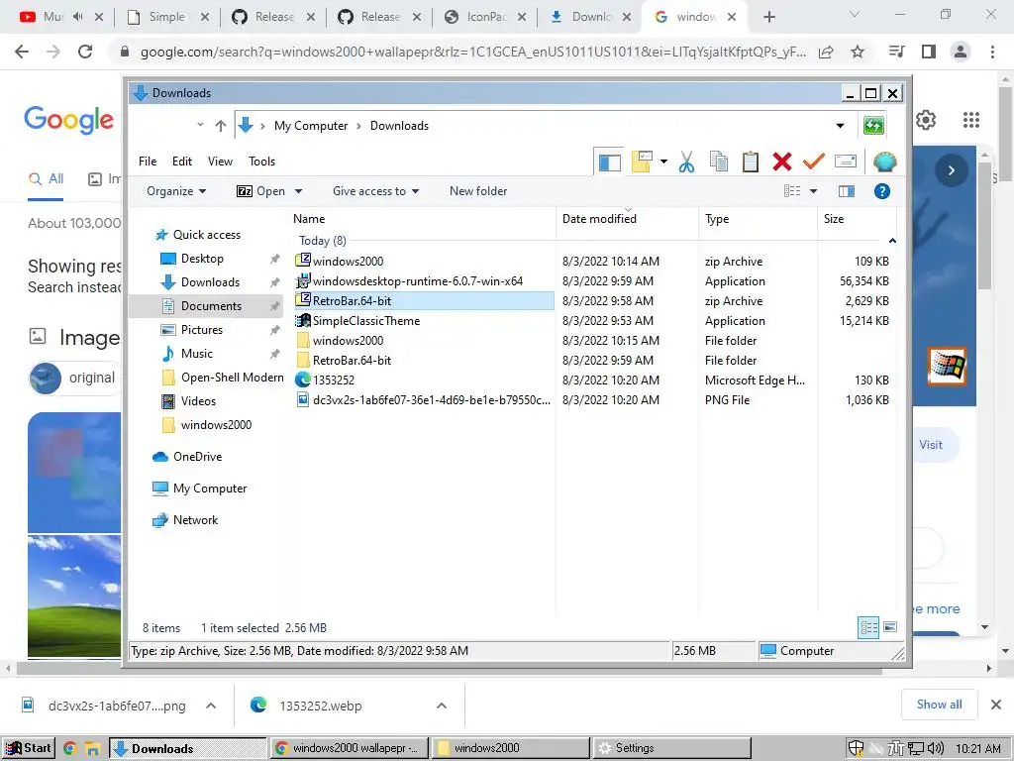Click the Start button on the taskbar
Screen dimensions: 1014x761
[29, 748]
